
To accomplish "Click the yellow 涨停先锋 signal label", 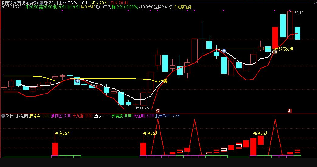I will click(286, 49).
